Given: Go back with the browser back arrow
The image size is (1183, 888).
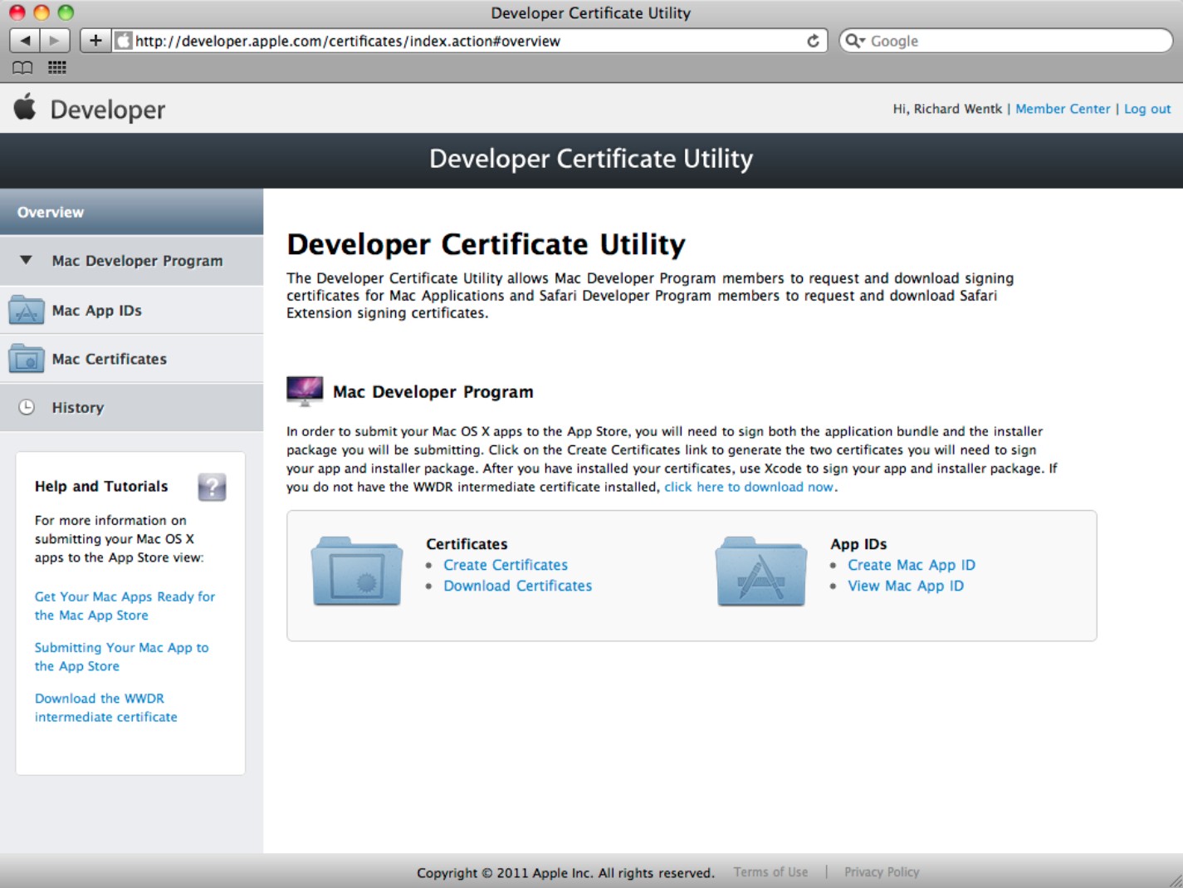Looking at the screenshot, I should [24, 40].
